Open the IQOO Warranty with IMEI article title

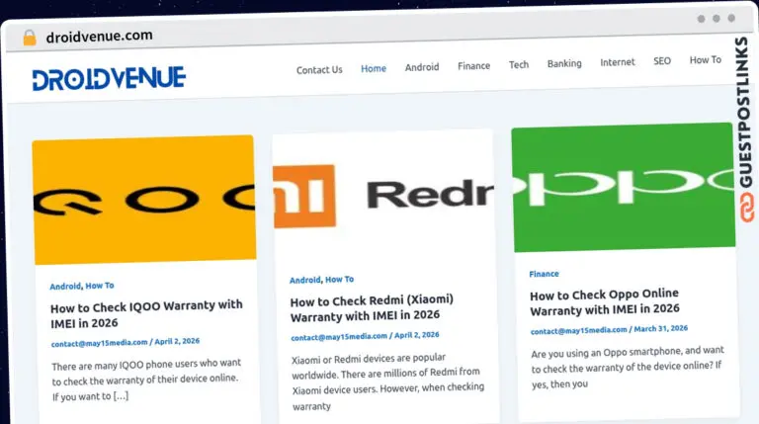[x=146, y=313]
